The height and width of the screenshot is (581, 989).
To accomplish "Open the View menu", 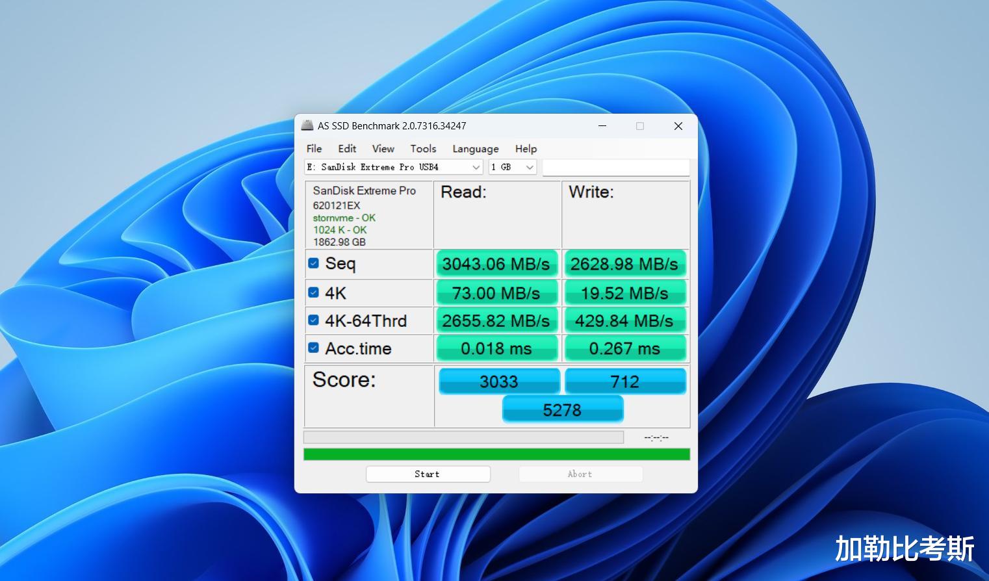I will click(383, 149).
